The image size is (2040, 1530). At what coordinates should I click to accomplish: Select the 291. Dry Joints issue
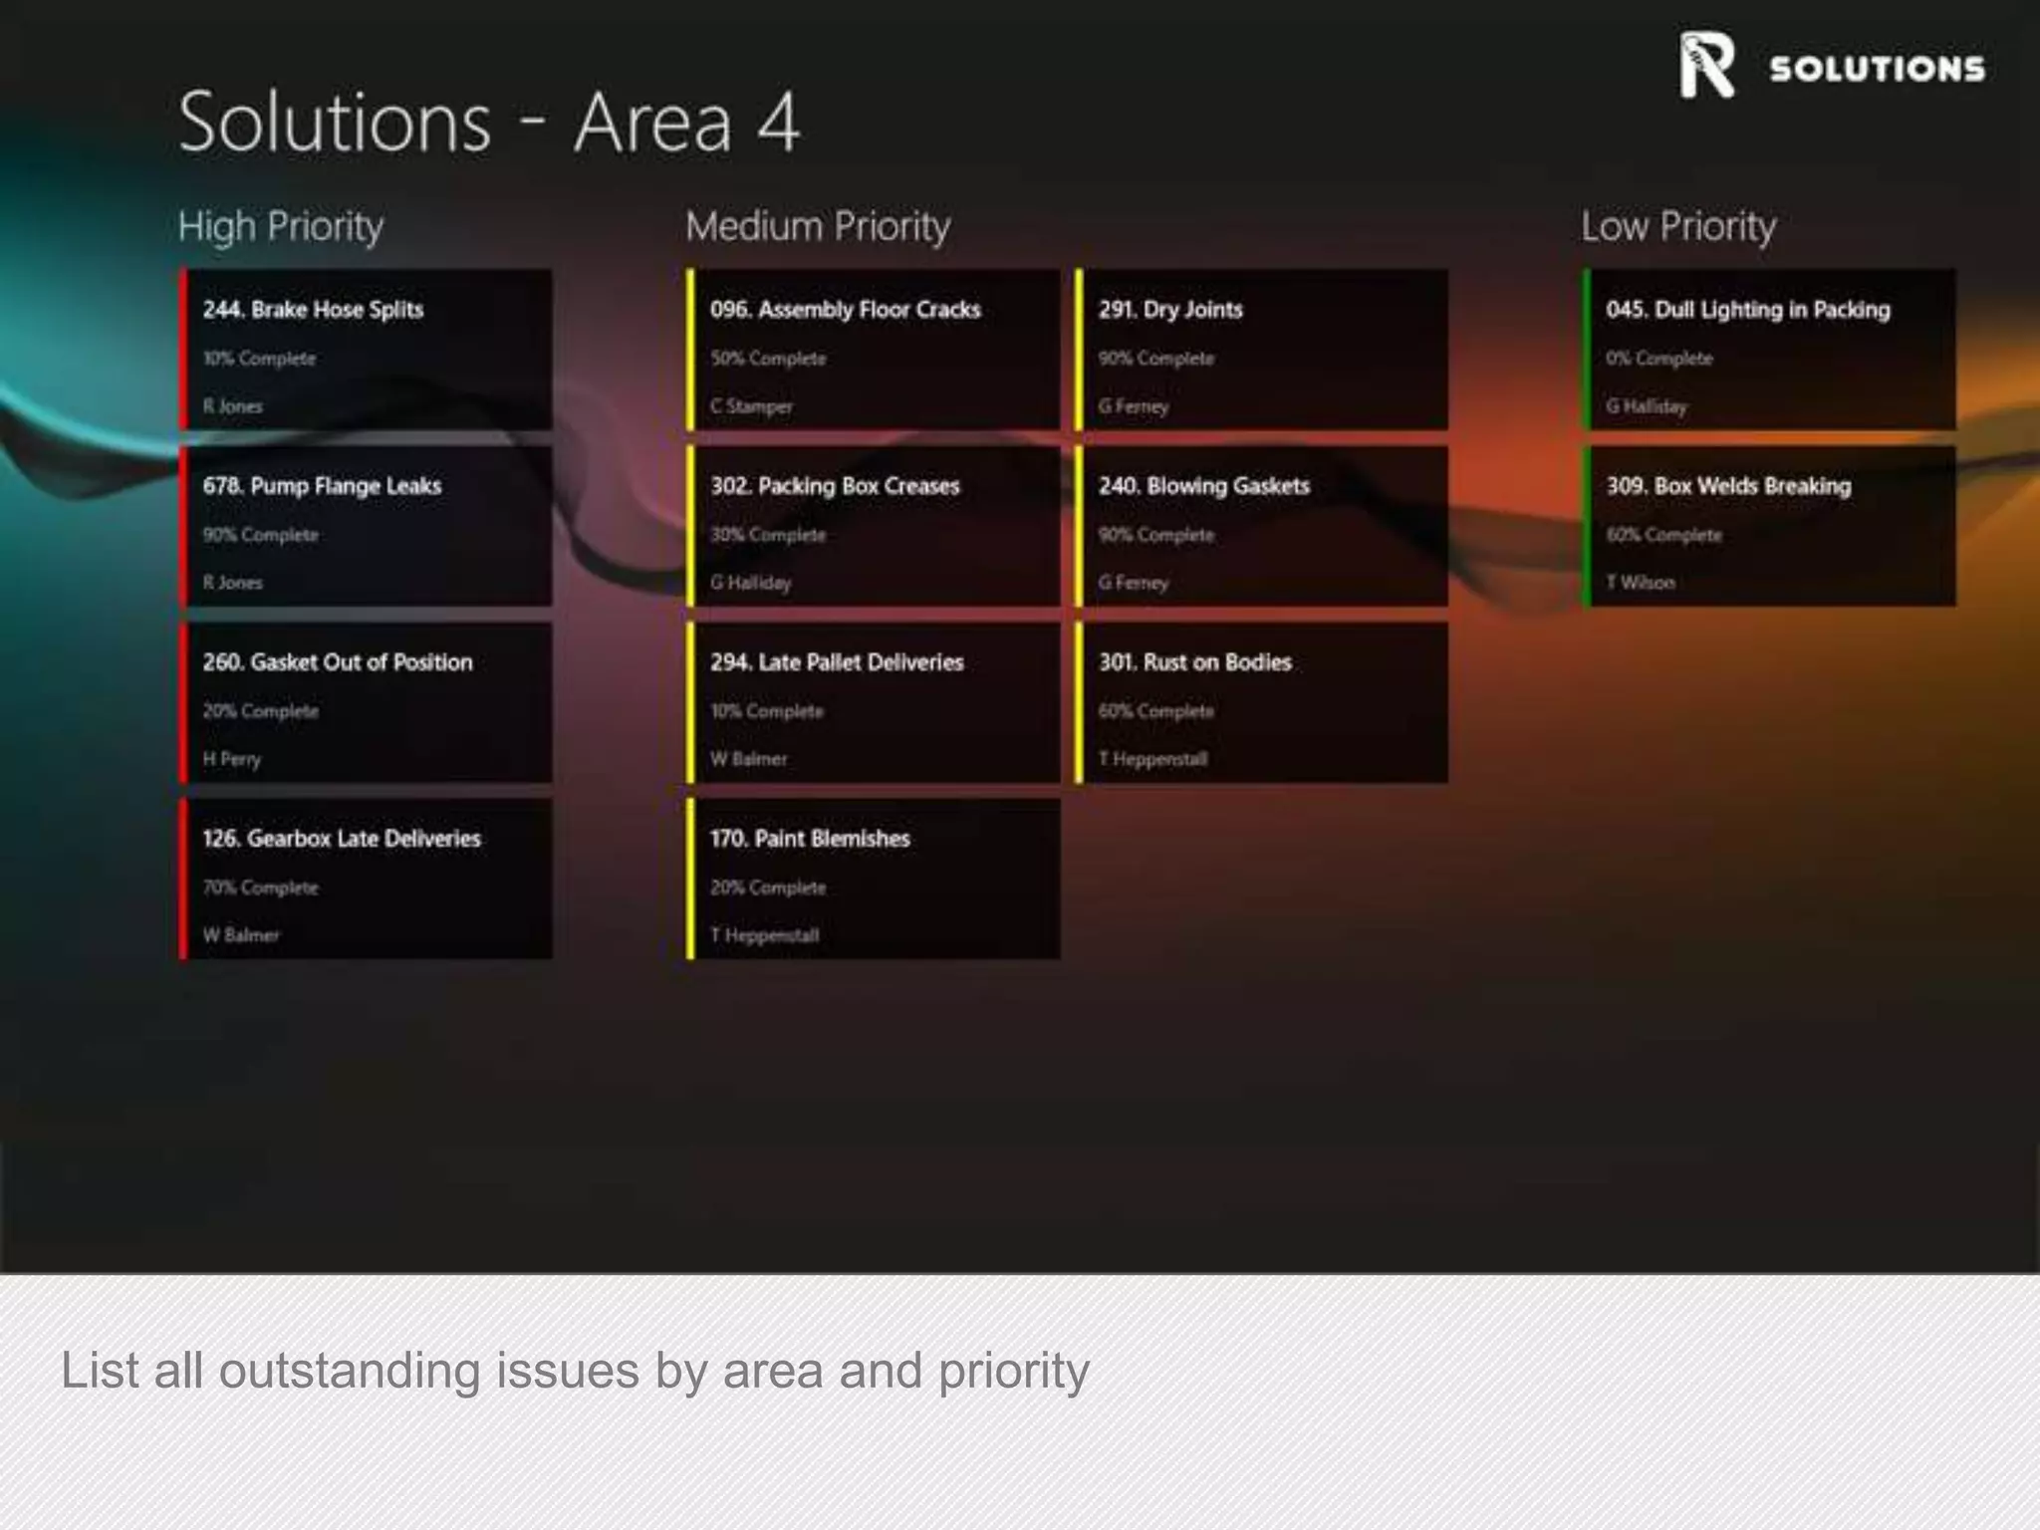pos(1263,350)
